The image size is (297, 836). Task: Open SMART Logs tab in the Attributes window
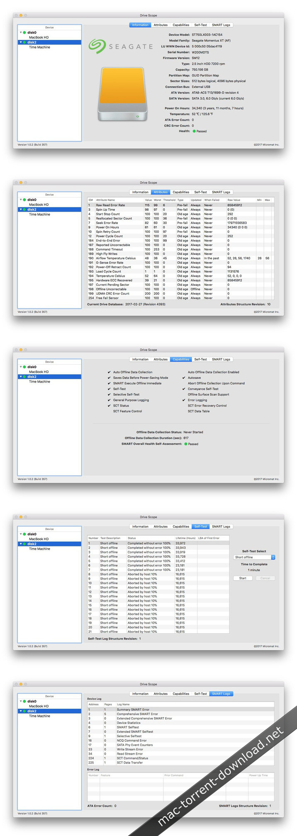(x=221, y=192)
